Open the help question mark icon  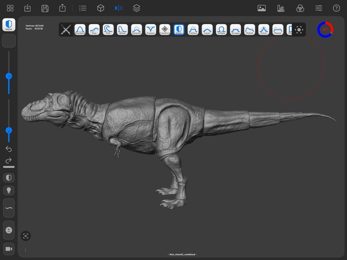[x=336, y=8]
